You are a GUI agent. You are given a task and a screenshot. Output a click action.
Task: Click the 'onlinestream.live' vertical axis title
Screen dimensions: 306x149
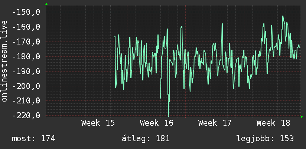click(x=4, y=61)
